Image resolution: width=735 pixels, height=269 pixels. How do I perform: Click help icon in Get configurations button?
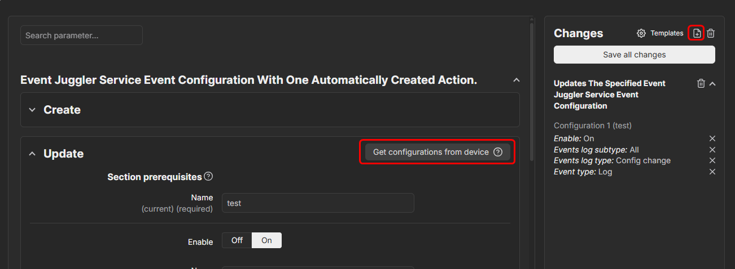[x=497, y=152]
